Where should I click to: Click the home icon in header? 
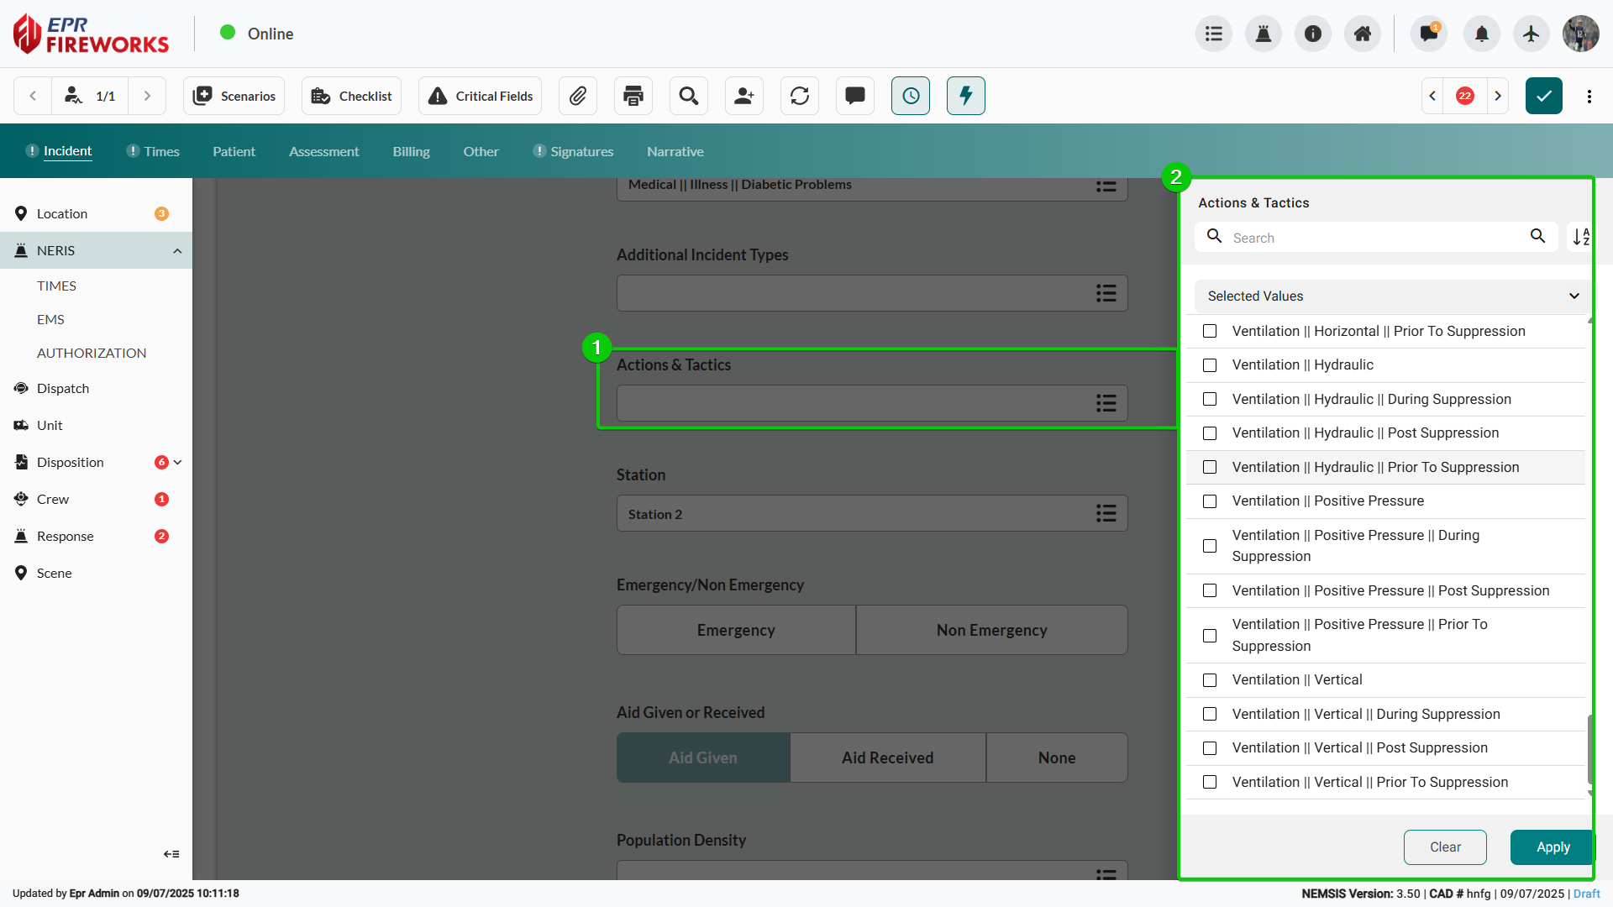tap(1363, 34)
